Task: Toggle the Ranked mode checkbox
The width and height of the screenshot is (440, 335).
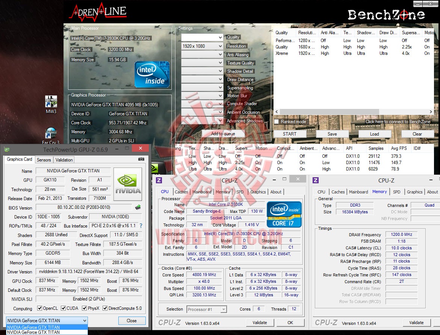Action: pos(277,121)
